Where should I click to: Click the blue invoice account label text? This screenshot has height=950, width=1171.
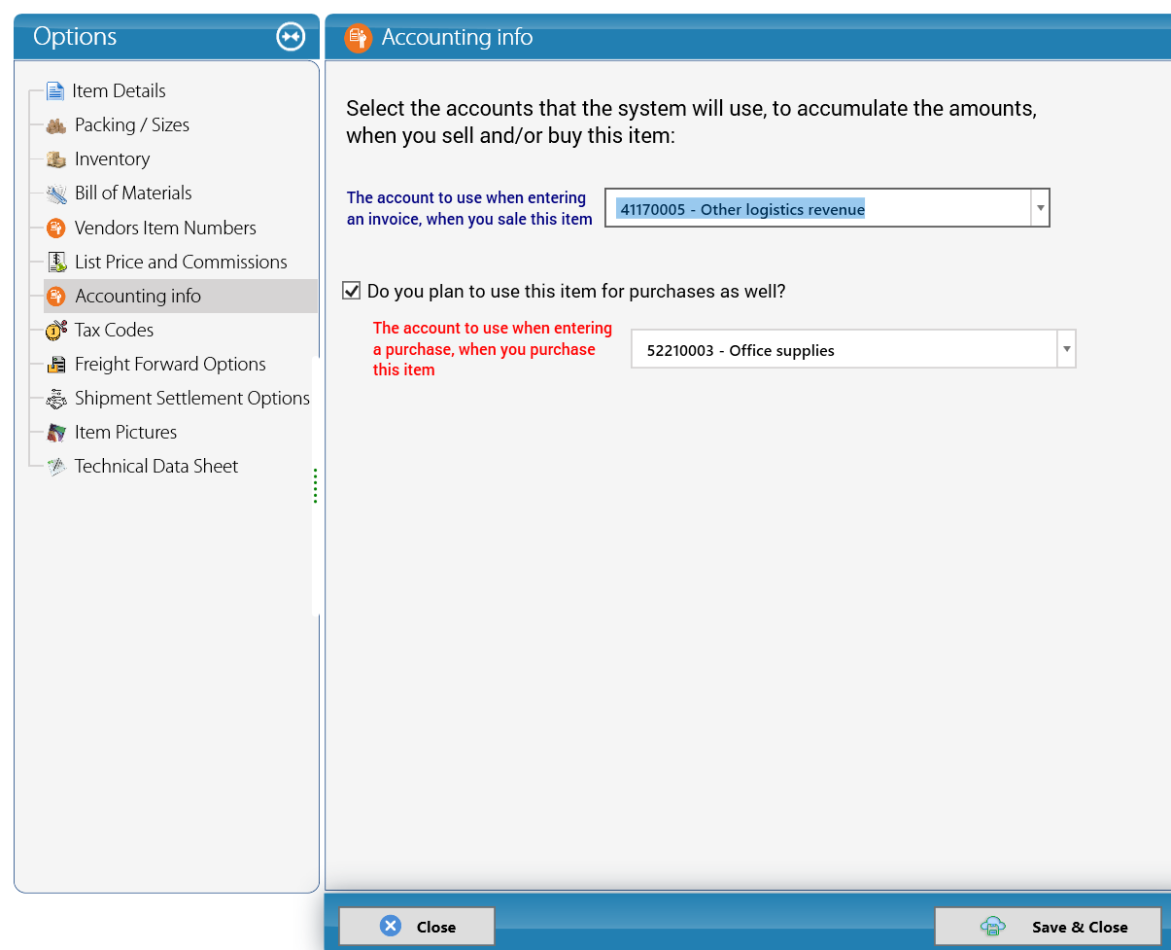[x=469, y=208]
